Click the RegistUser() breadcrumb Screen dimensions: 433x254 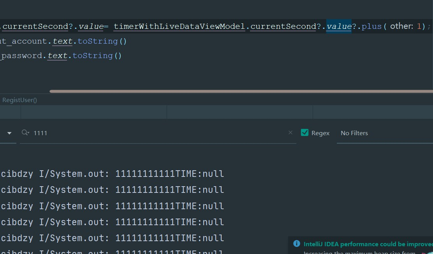[x=19, y=100]
